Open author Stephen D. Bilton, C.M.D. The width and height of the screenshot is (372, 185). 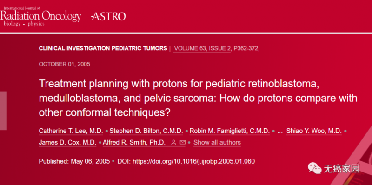(146, 131)
